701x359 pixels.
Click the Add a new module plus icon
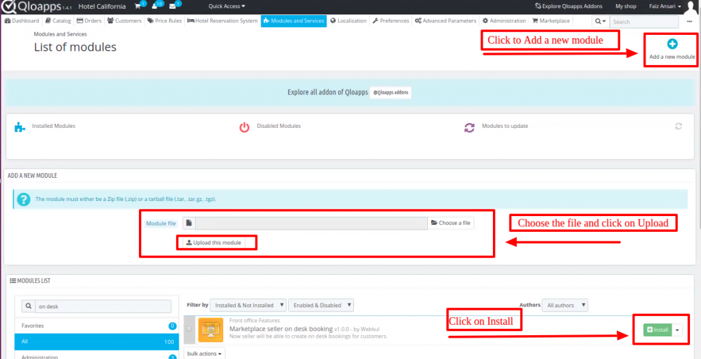click(x=672, y=44)
